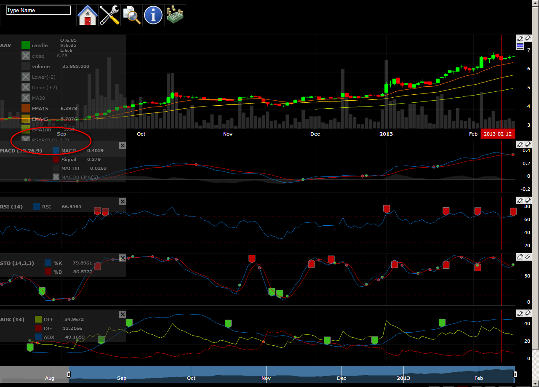Viewport: 539px width, 387px height.
Task: Select the eraser tool on price chart
Action: 528,38
